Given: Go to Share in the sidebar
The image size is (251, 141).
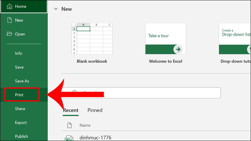Looking at the screenshot, I should point(20,109).
